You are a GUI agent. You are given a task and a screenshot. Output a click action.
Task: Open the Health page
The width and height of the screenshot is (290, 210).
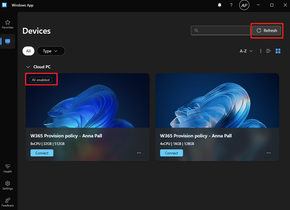click(8, 168)
